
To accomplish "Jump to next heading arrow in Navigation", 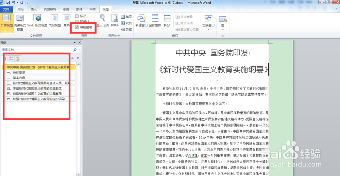I will [x=78, y=58].
